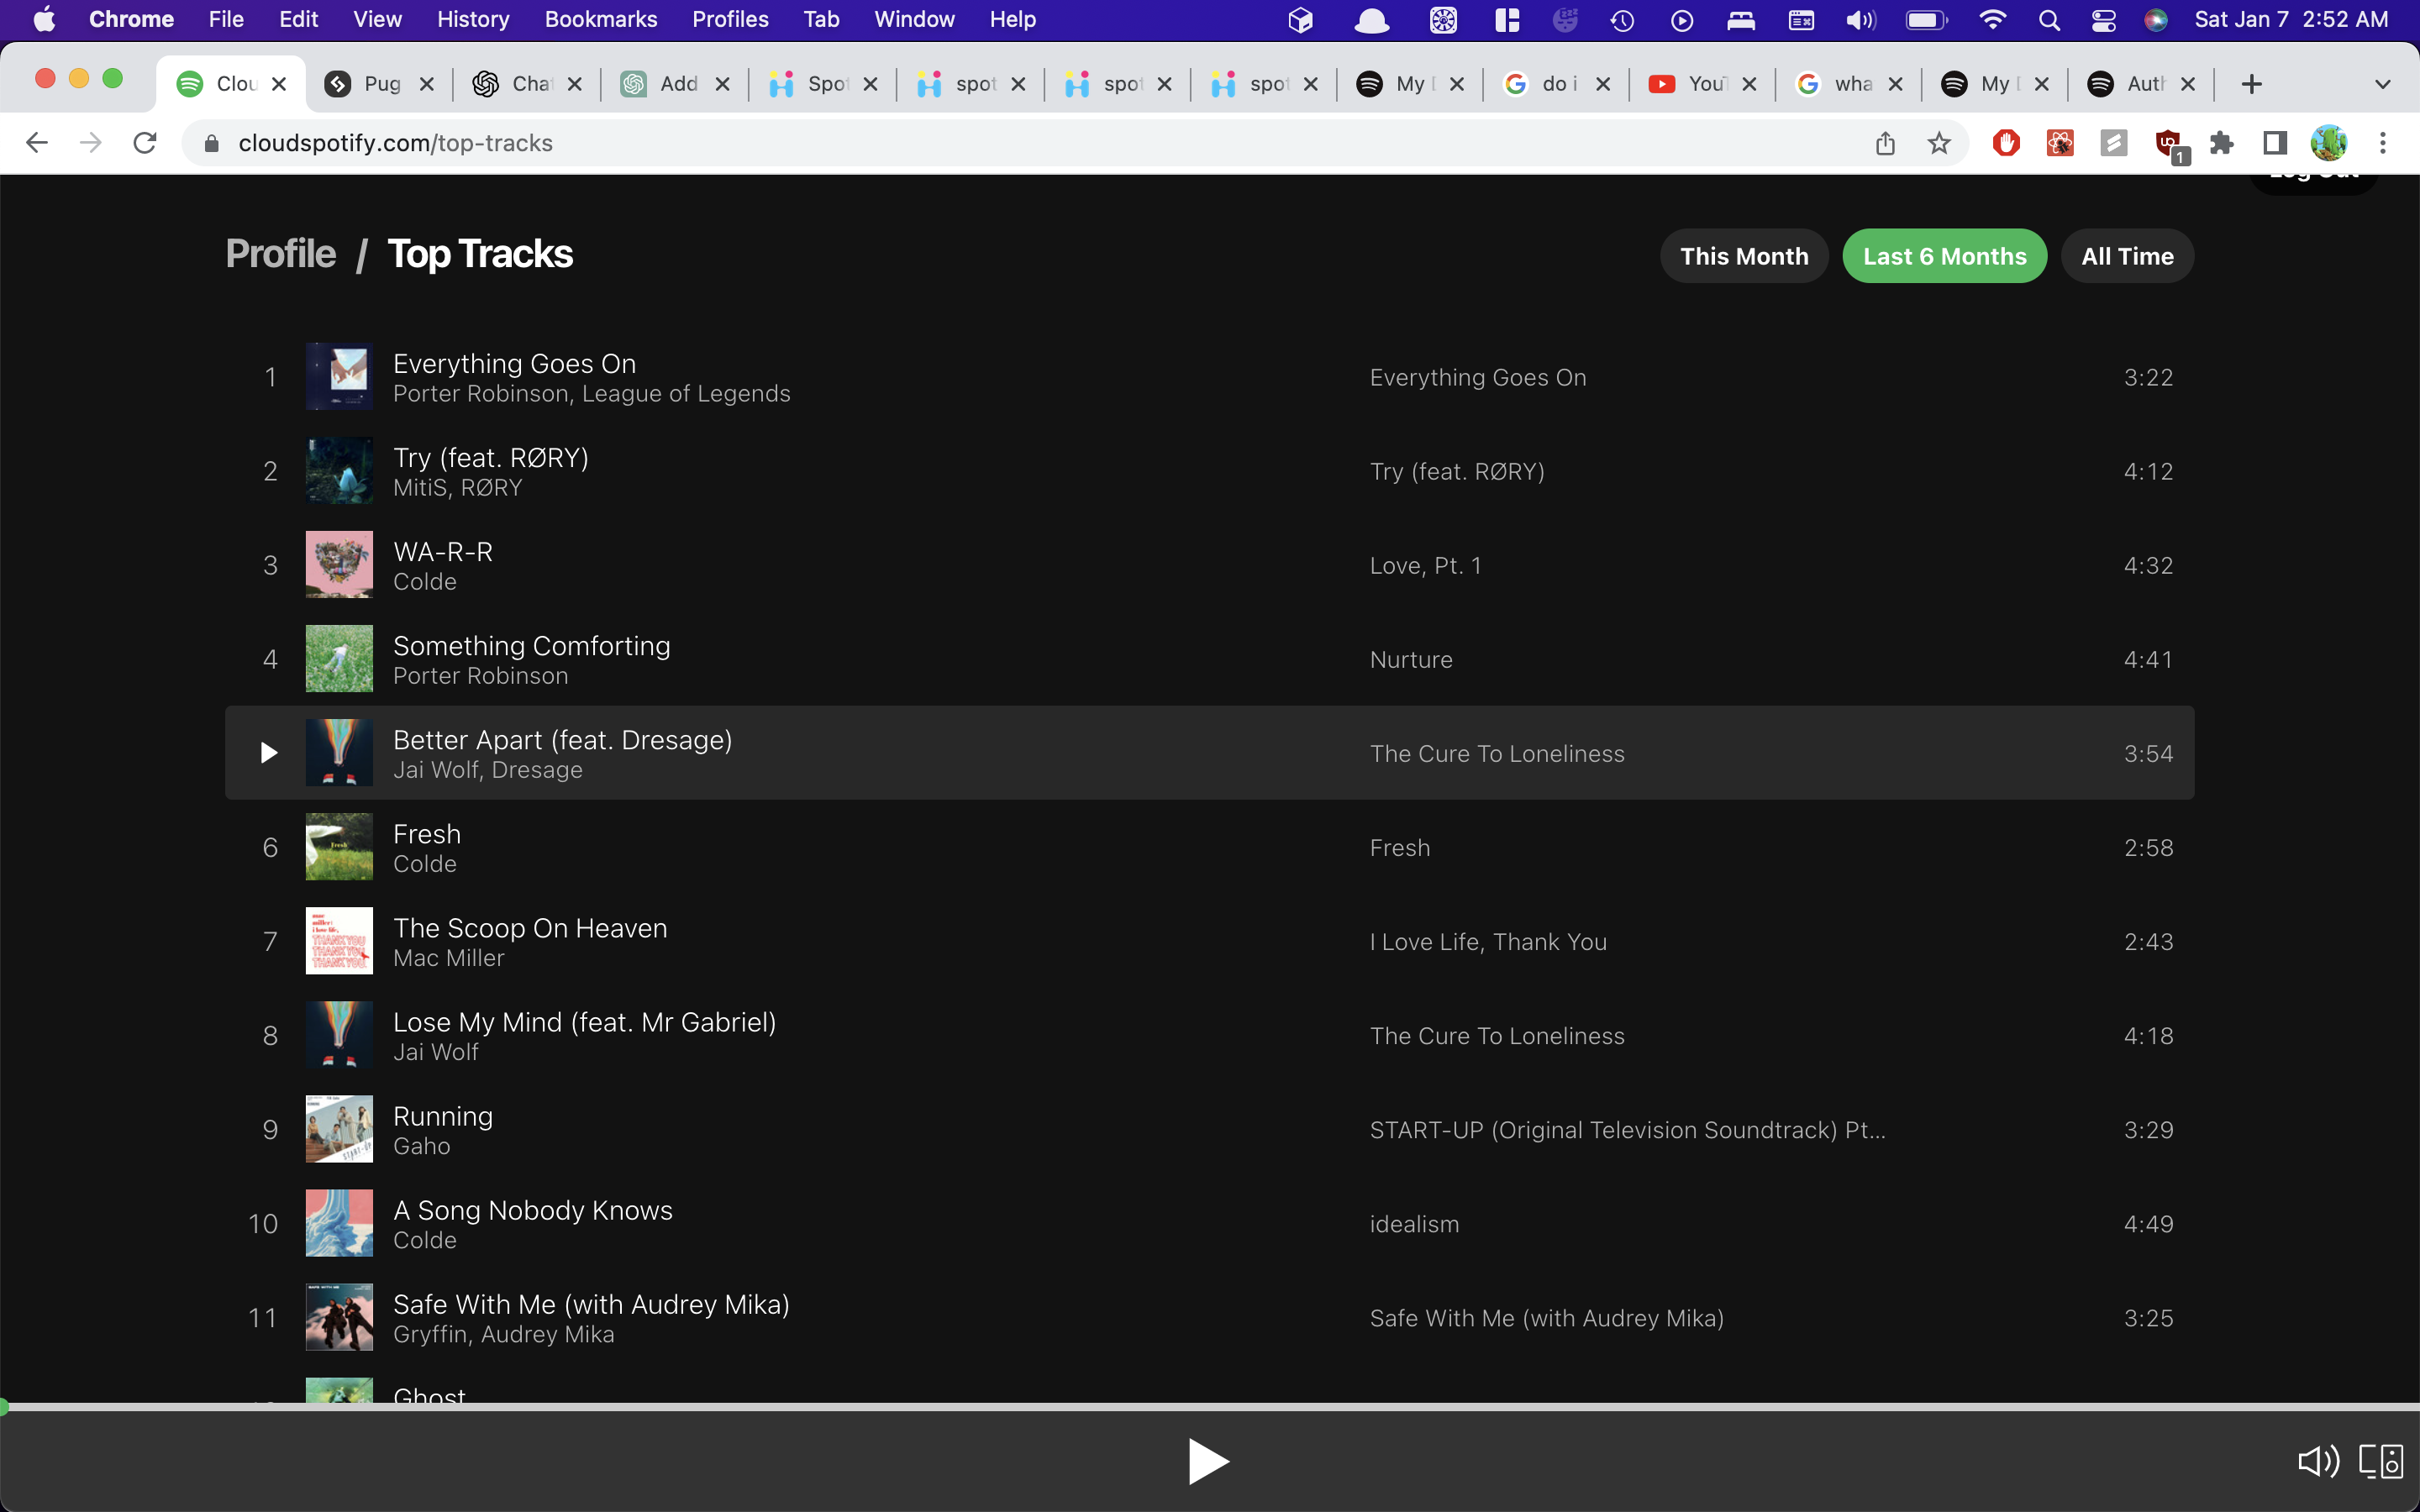Screen dimensions: 2420x1512
Task: Switch to the This Month time range
Action: coord(1743,256)
